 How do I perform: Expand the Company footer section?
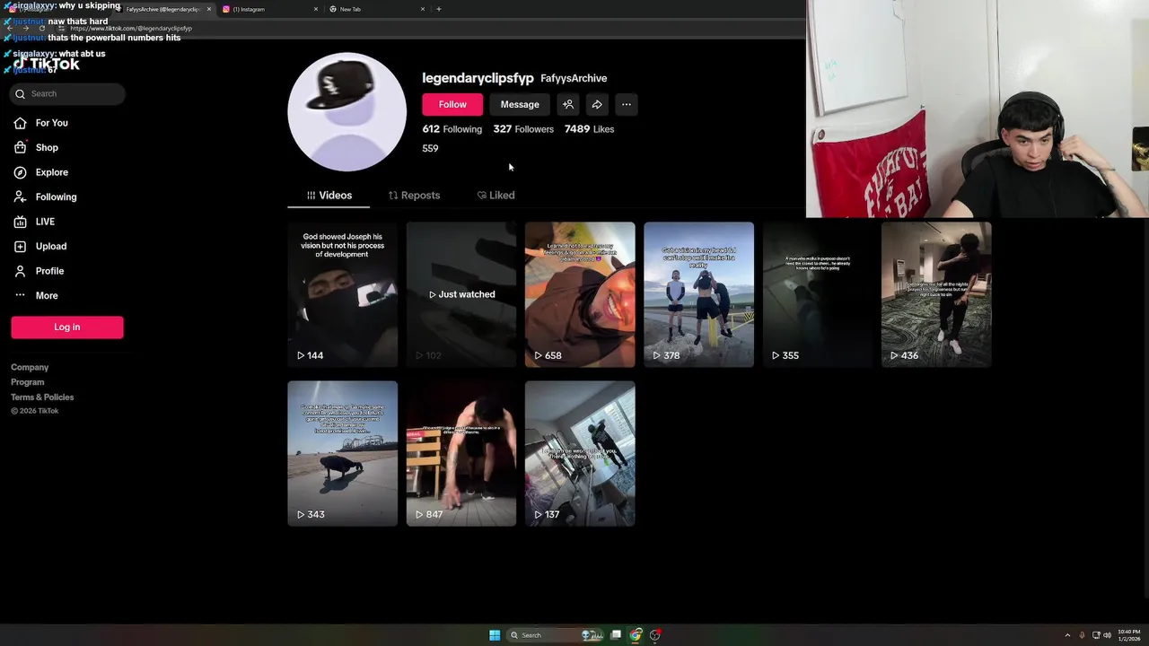pyautogui.click(x=30, y=367)
